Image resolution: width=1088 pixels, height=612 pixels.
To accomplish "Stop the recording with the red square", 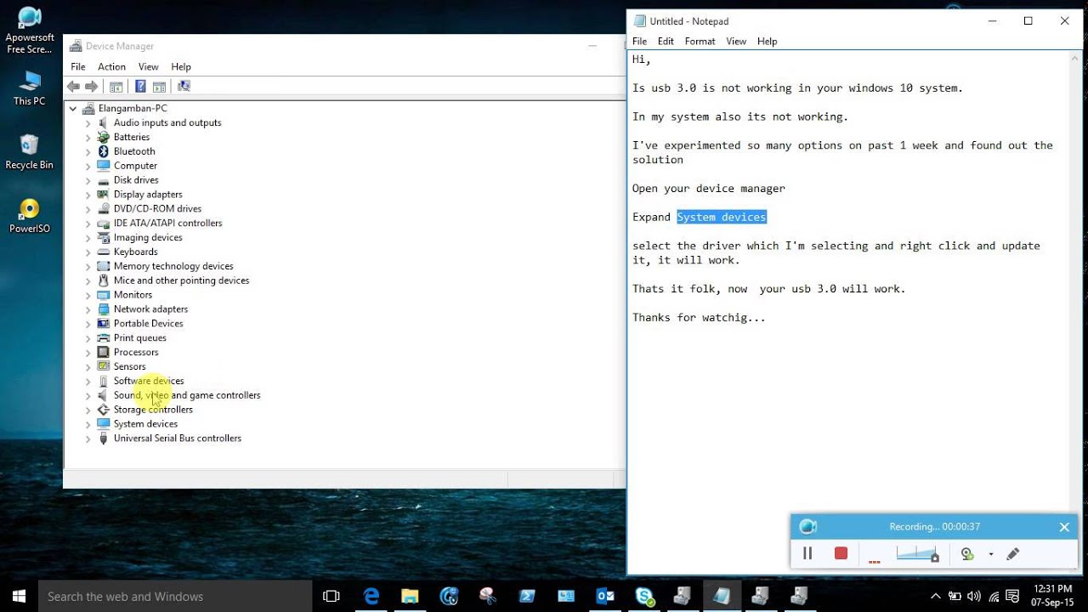I will 841,553.
